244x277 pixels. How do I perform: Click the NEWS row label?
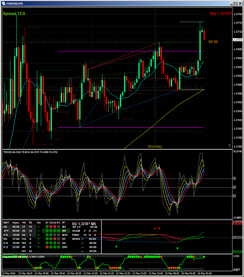pyautogui.click(x=76, y=239)
